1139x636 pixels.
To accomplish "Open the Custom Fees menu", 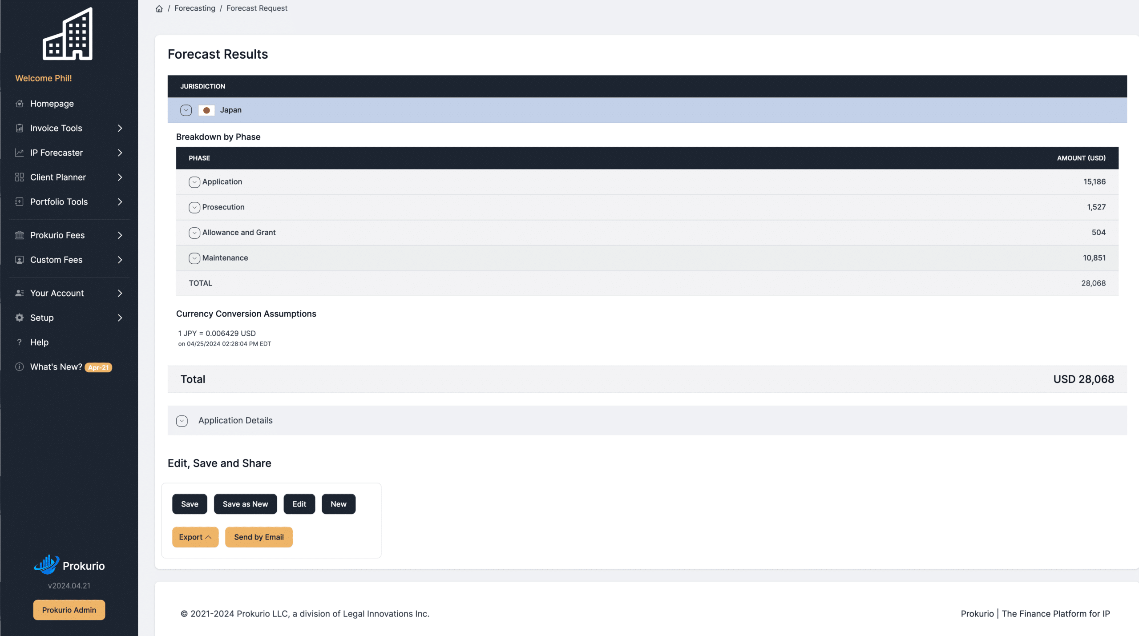I will click(x=69, y=259).
